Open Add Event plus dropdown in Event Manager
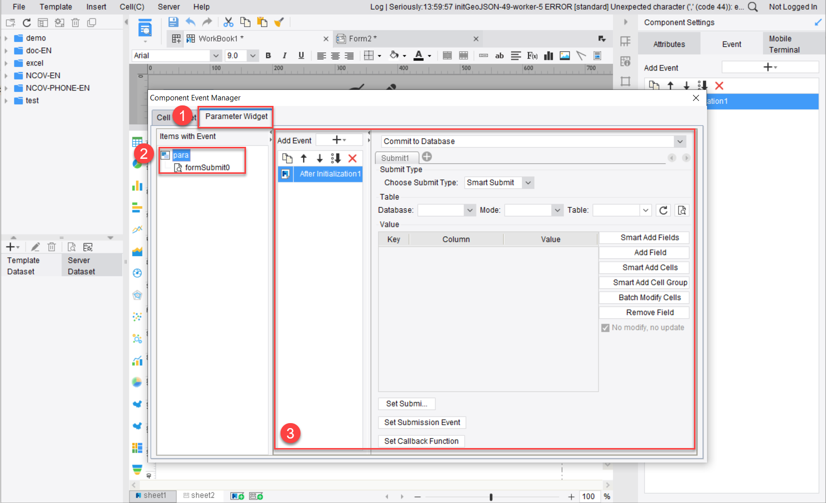 tap(339, 140)
